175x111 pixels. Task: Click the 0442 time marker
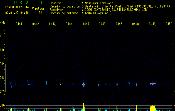pyautogui.click(x=36, y=24)
